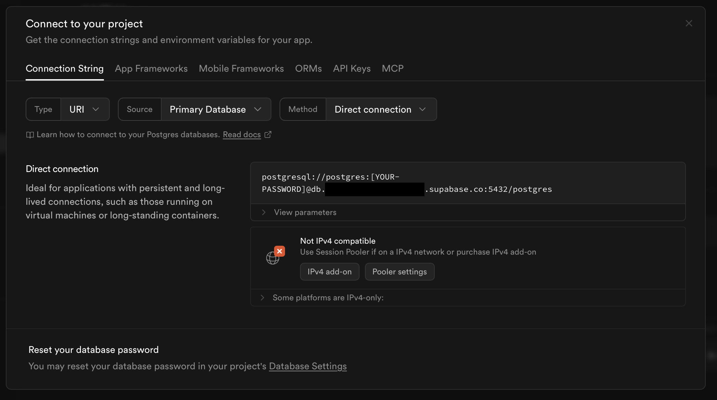Open the ORMs tab

coord(308,69)
